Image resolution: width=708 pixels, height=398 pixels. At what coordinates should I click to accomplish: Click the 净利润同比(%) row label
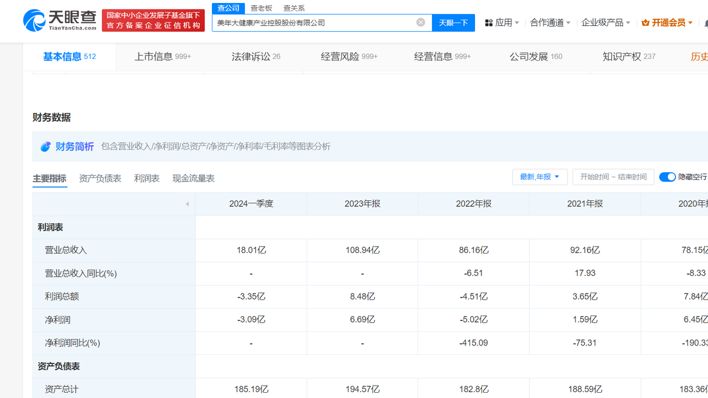(x=73, y=343)
